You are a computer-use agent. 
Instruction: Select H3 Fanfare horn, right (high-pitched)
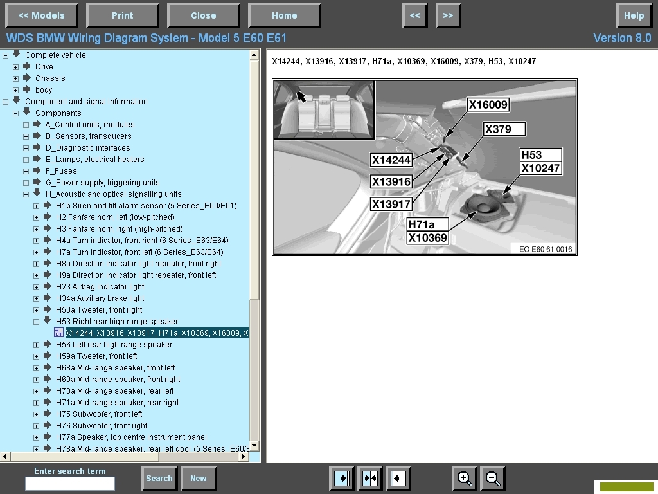tap(119, 229)
